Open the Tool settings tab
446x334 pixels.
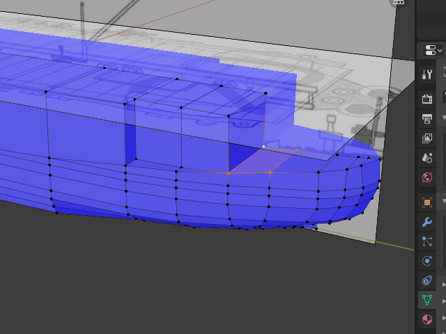(x=427, y=74)
